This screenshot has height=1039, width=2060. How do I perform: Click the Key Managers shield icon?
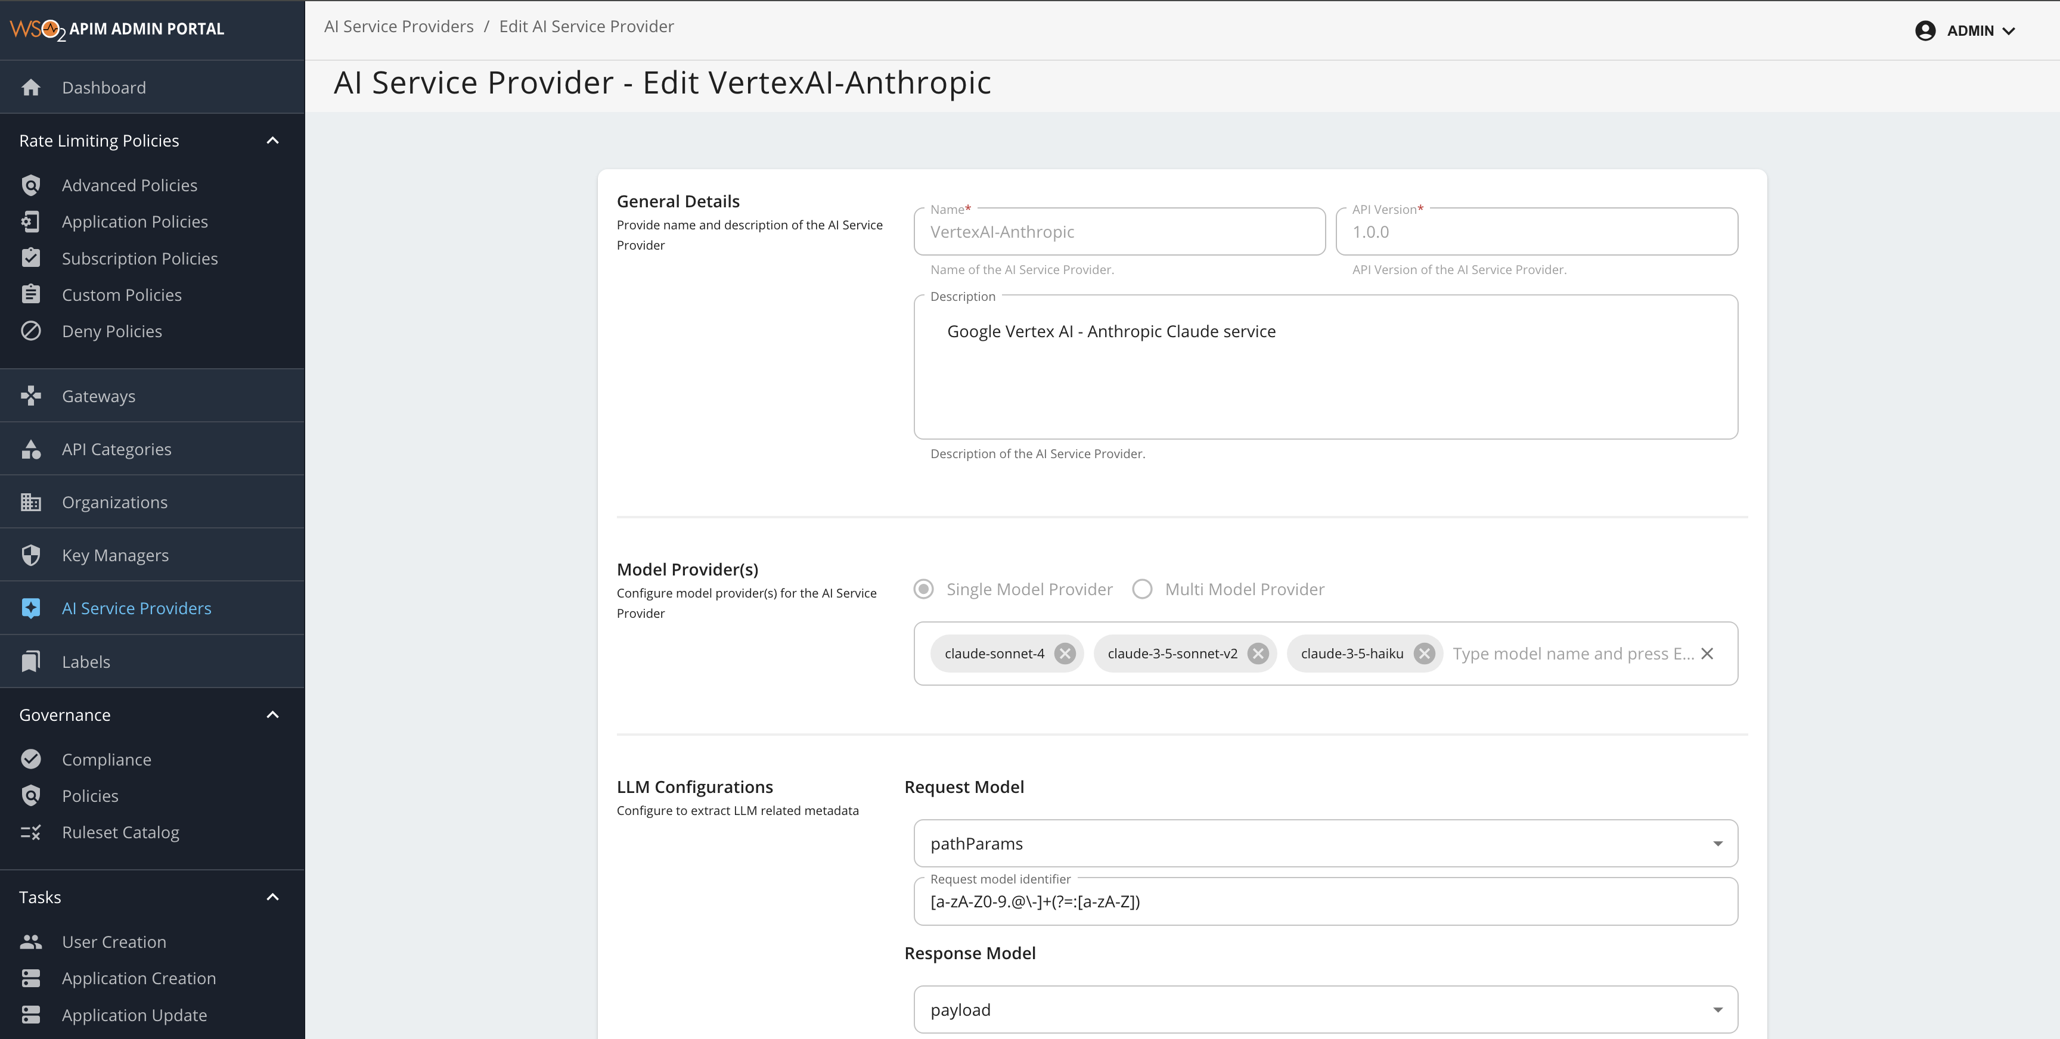point(31,555)
